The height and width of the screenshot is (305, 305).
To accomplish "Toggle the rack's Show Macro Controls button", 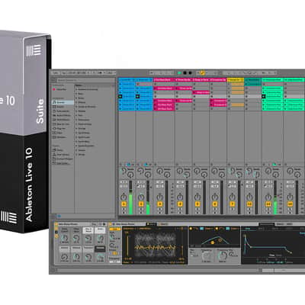I will [x=56, y=228].
